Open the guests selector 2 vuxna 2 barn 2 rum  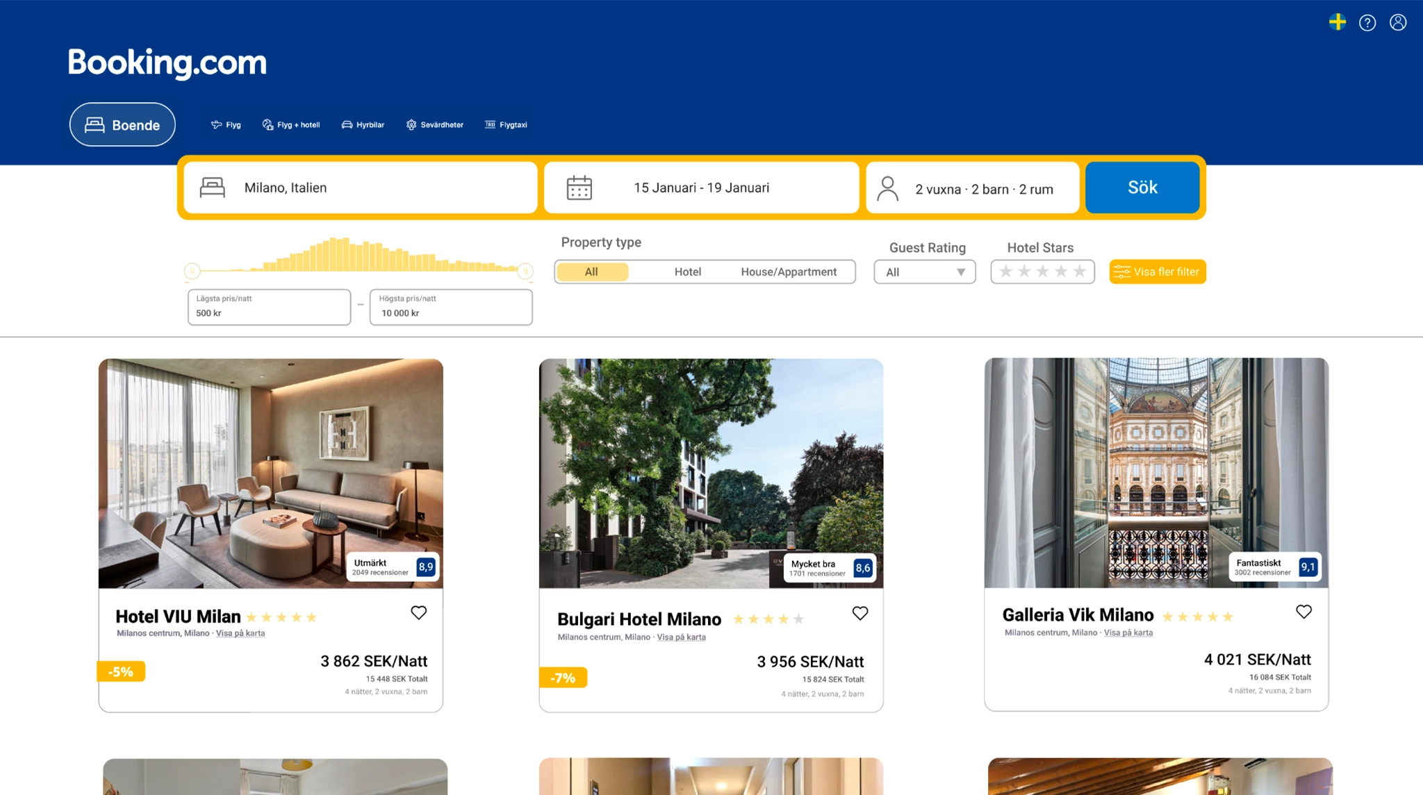973,187
